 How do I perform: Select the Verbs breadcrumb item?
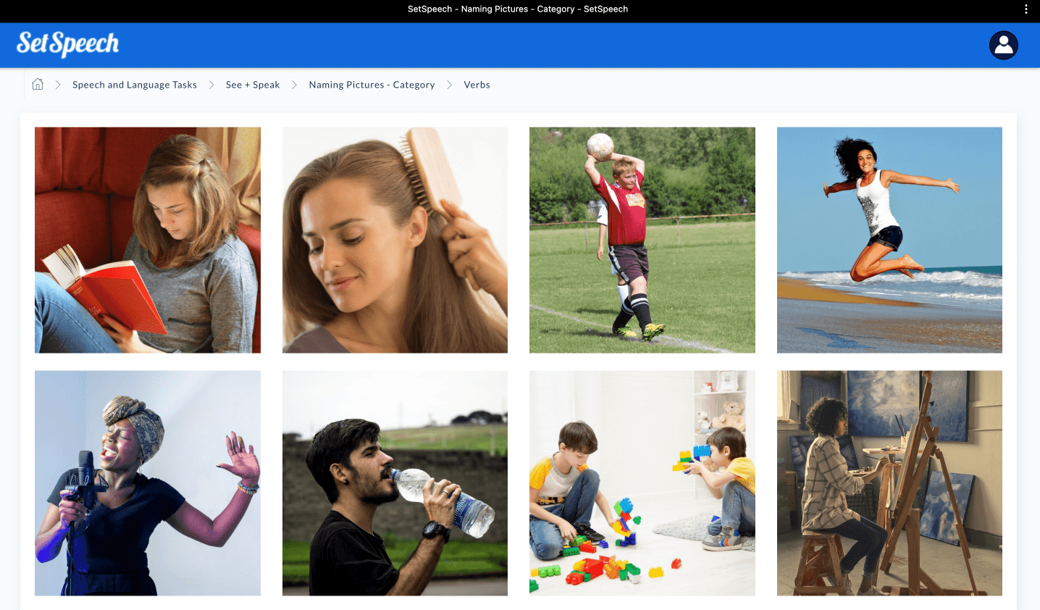(477, 85)
